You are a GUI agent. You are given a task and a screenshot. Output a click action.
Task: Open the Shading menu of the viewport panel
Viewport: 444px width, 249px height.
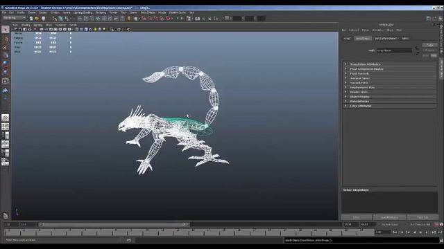[x=26, y=25]
